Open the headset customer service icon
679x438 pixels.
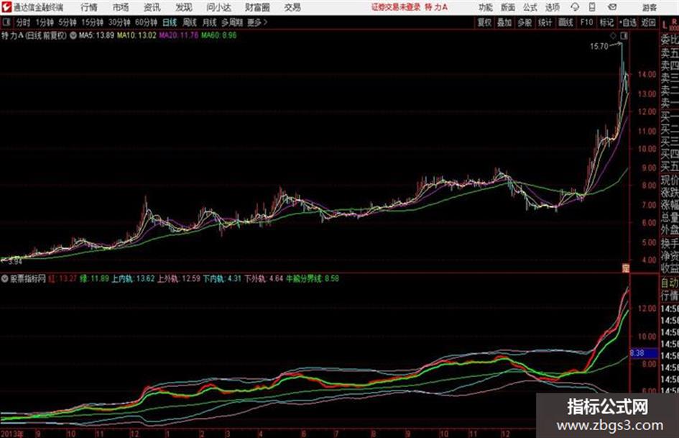tap(575, 7)
